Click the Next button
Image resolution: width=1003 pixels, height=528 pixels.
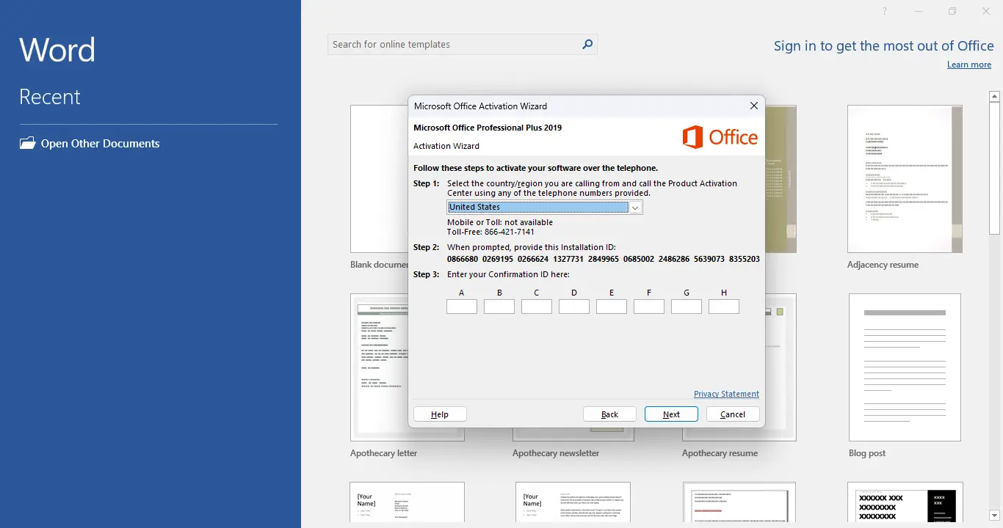click(671, 414)
